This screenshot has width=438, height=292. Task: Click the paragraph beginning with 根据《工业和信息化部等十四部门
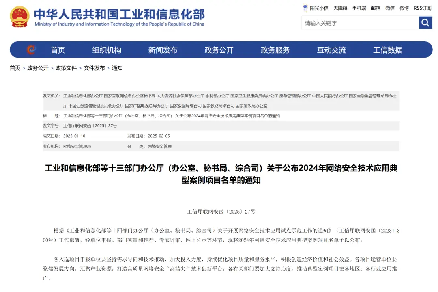coord(221,236)
